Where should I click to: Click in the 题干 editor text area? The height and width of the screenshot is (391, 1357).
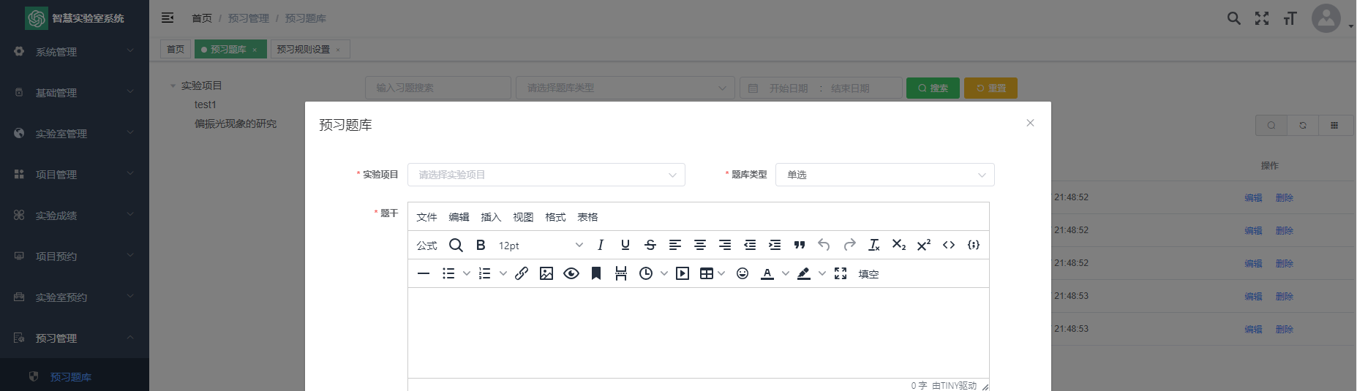[699, 333]
